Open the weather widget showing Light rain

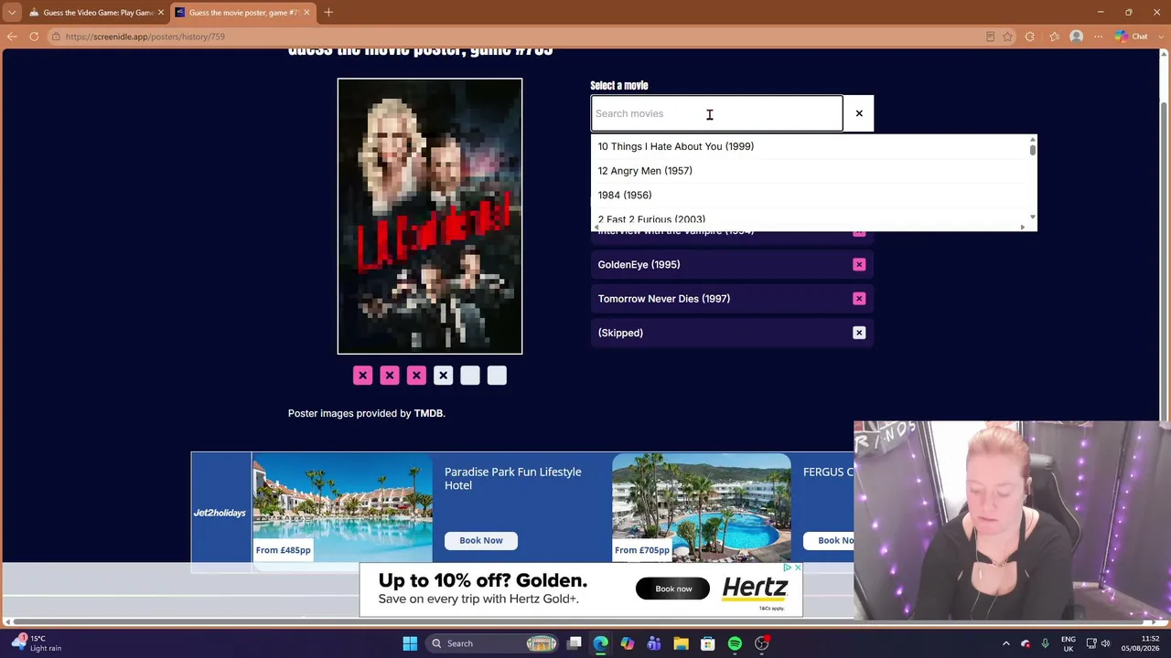tap(38, 643)
